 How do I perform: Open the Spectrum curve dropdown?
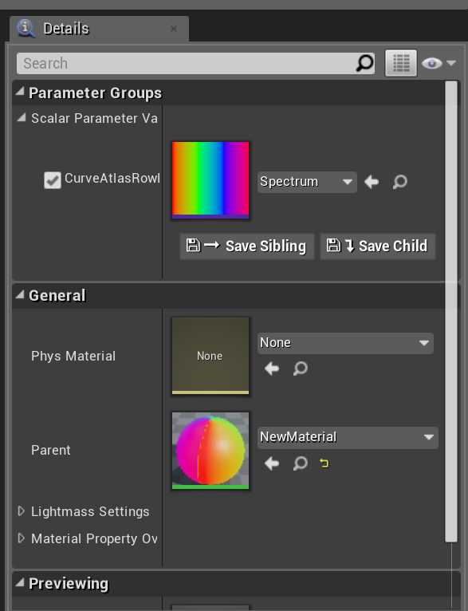[x=307, y=182]
